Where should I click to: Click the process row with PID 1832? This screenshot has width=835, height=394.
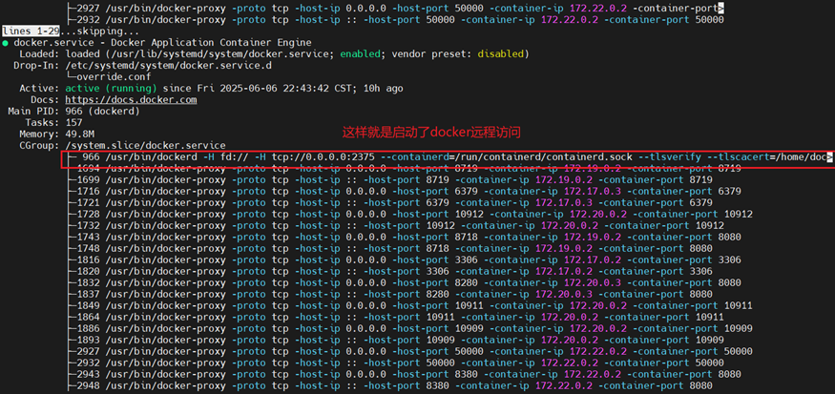click(406, 282)
